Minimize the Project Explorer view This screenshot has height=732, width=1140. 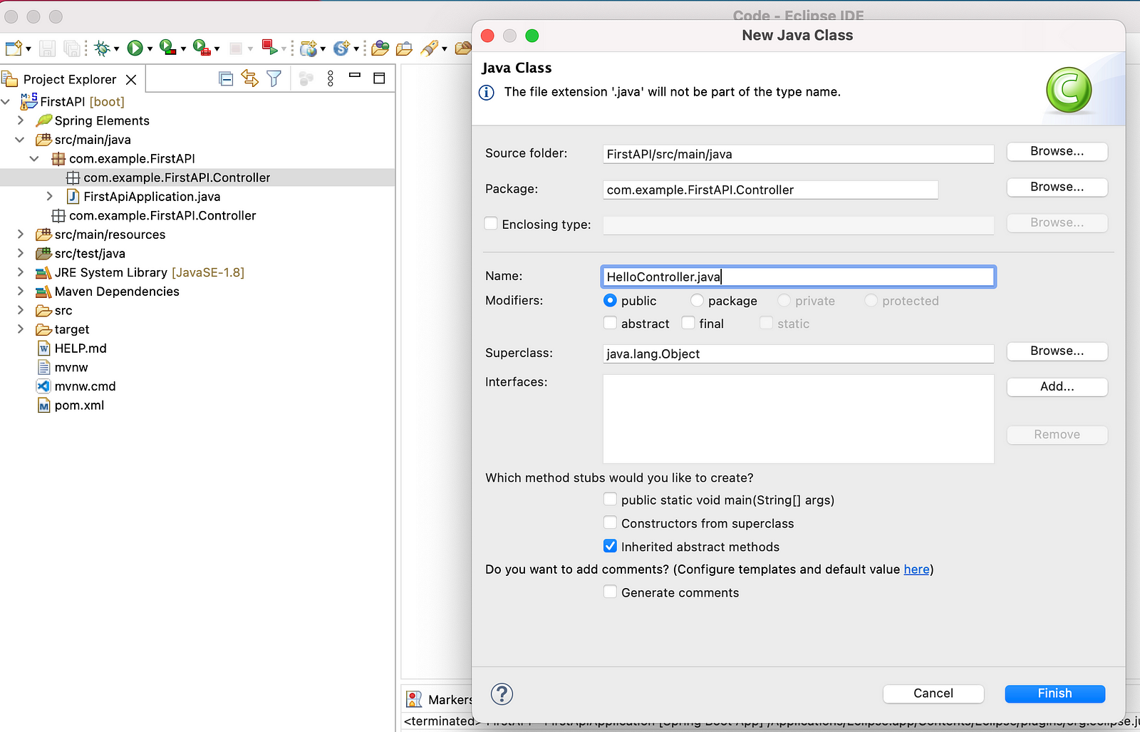355,75
